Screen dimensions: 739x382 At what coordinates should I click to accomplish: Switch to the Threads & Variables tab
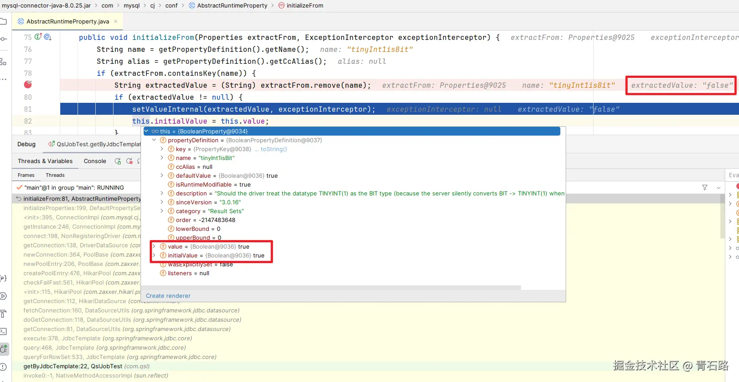coord(45,161)
